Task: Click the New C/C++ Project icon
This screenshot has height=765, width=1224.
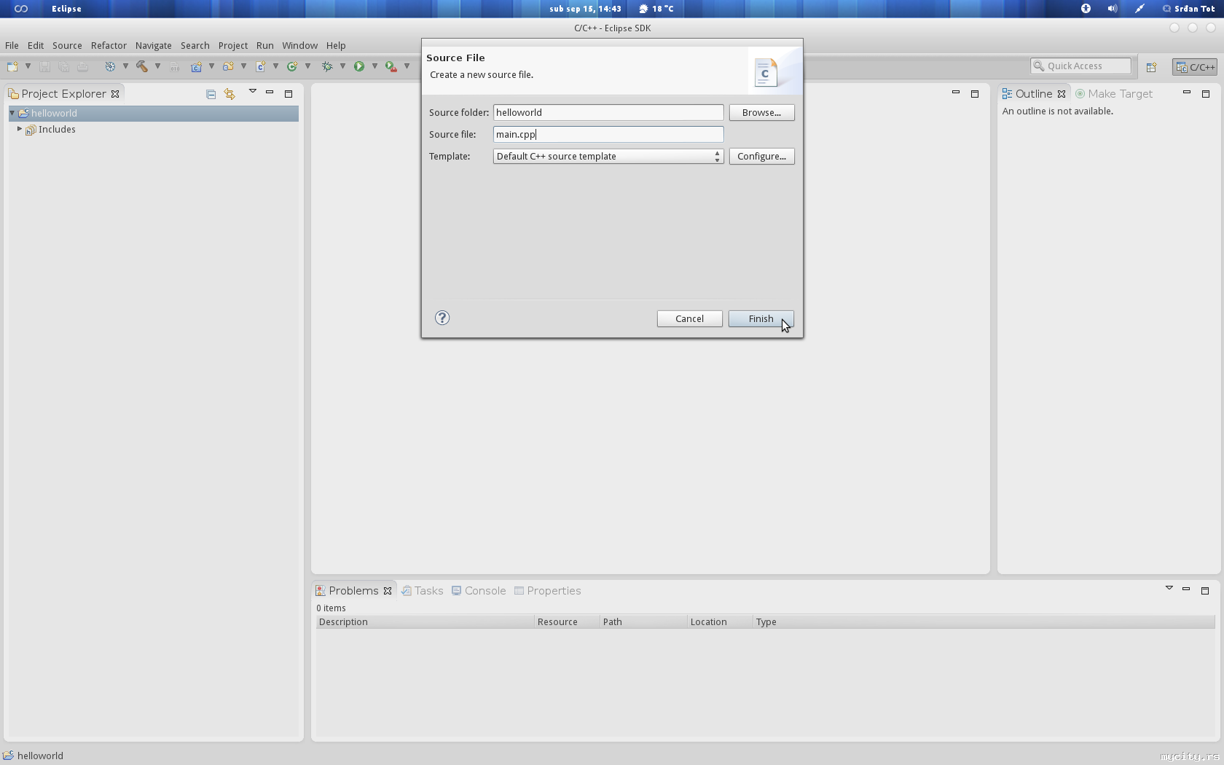Action: 196,66
